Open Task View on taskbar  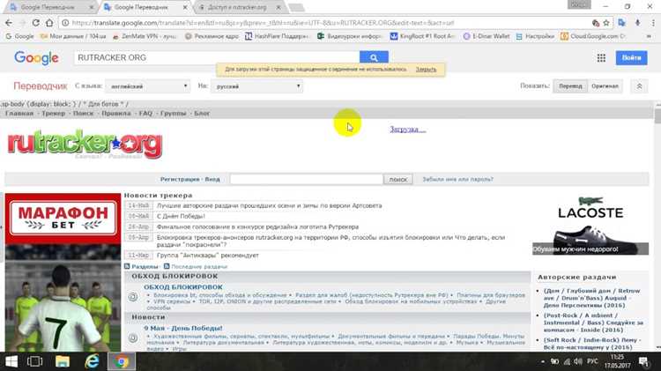(34, 361)
